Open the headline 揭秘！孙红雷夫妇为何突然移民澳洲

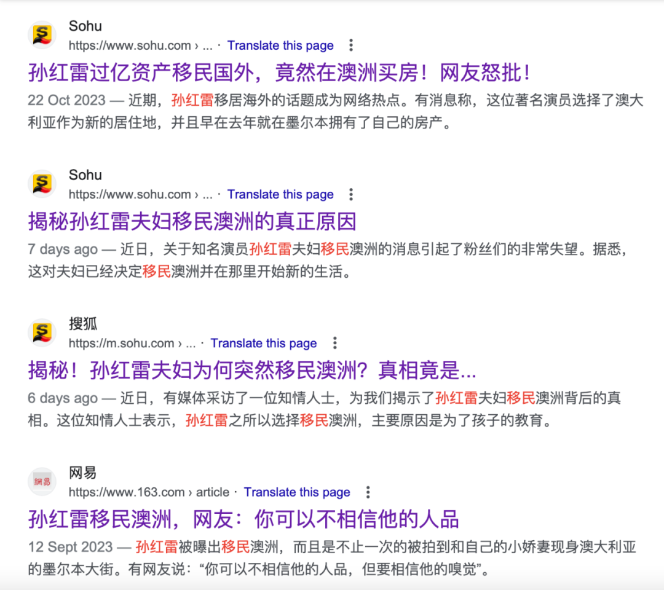(x=252, y=370)
